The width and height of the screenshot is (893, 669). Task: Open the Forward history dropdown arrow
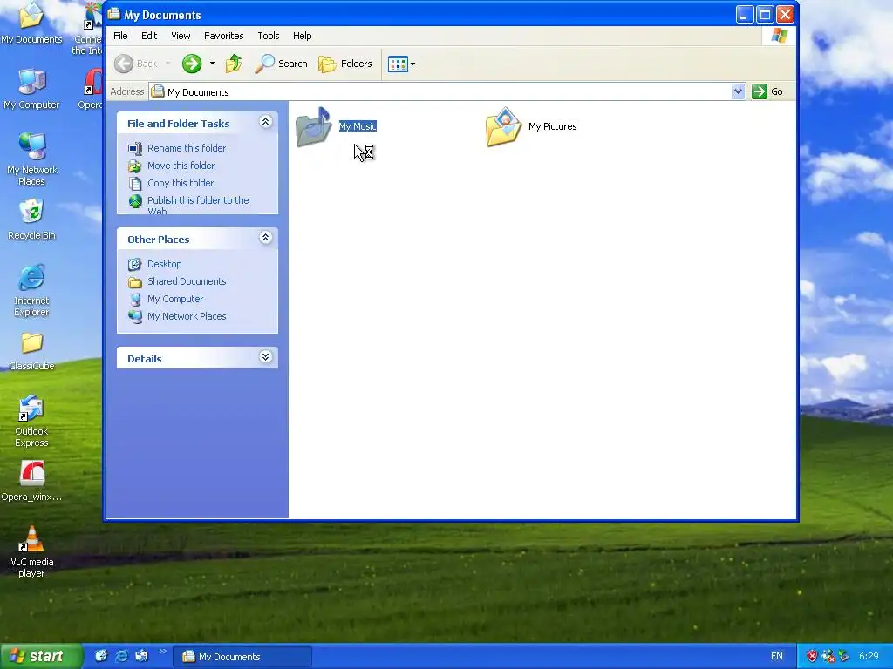(x=213, y=64)
